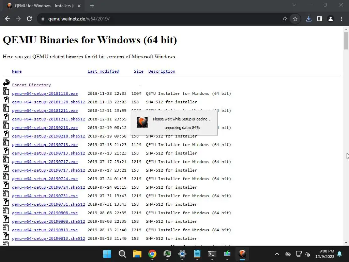349x262 pixels.
Task: Click binary file icon beside qemu-w64-setup-20190713.exe
Action: [6, 142]
